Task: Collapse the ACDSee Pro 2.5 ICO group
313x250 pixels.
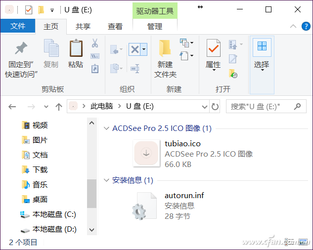Action: tap(106, 128)
